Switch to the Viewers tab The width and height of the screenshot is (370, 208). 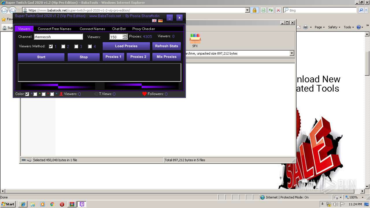pos(24,29)
